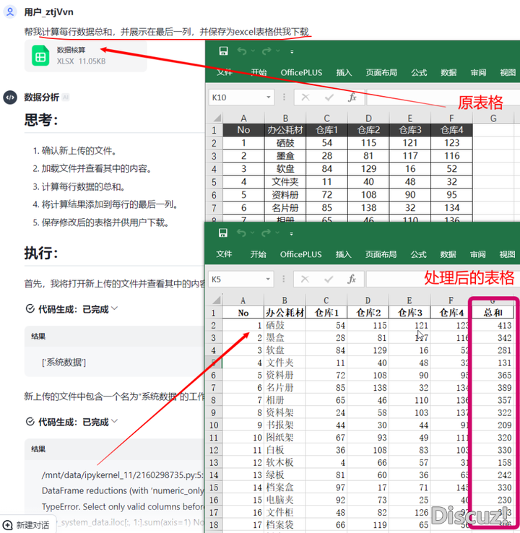Collapse the second 代码生成: 已完成 section
520x533 pixels.
point(115,422)
